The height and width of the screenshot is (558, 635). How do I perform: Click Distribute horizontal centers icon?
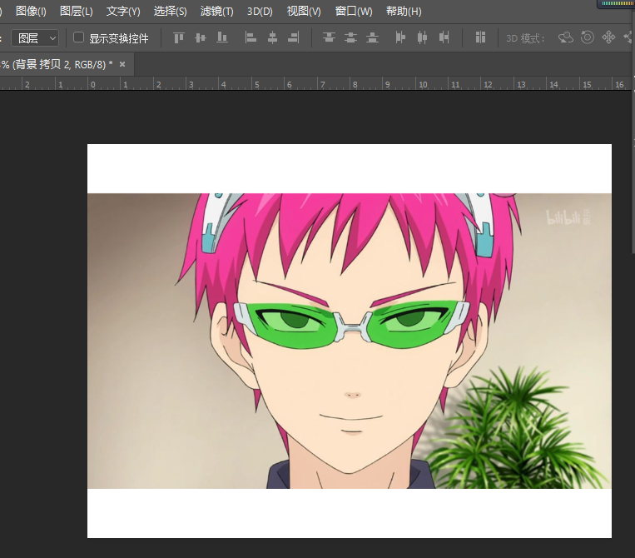tap(423, 38)
